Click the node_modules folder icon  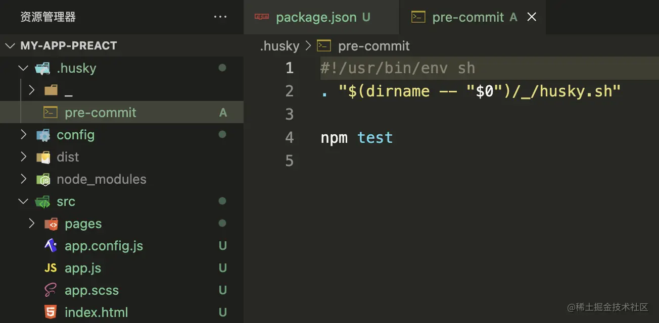point(43,179)
